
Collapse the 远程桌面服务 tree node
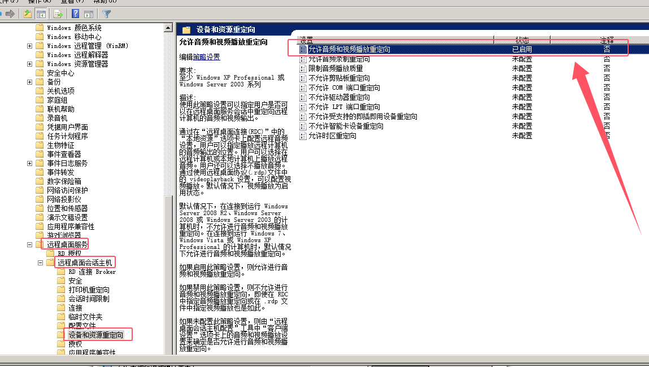click(29, 244)
